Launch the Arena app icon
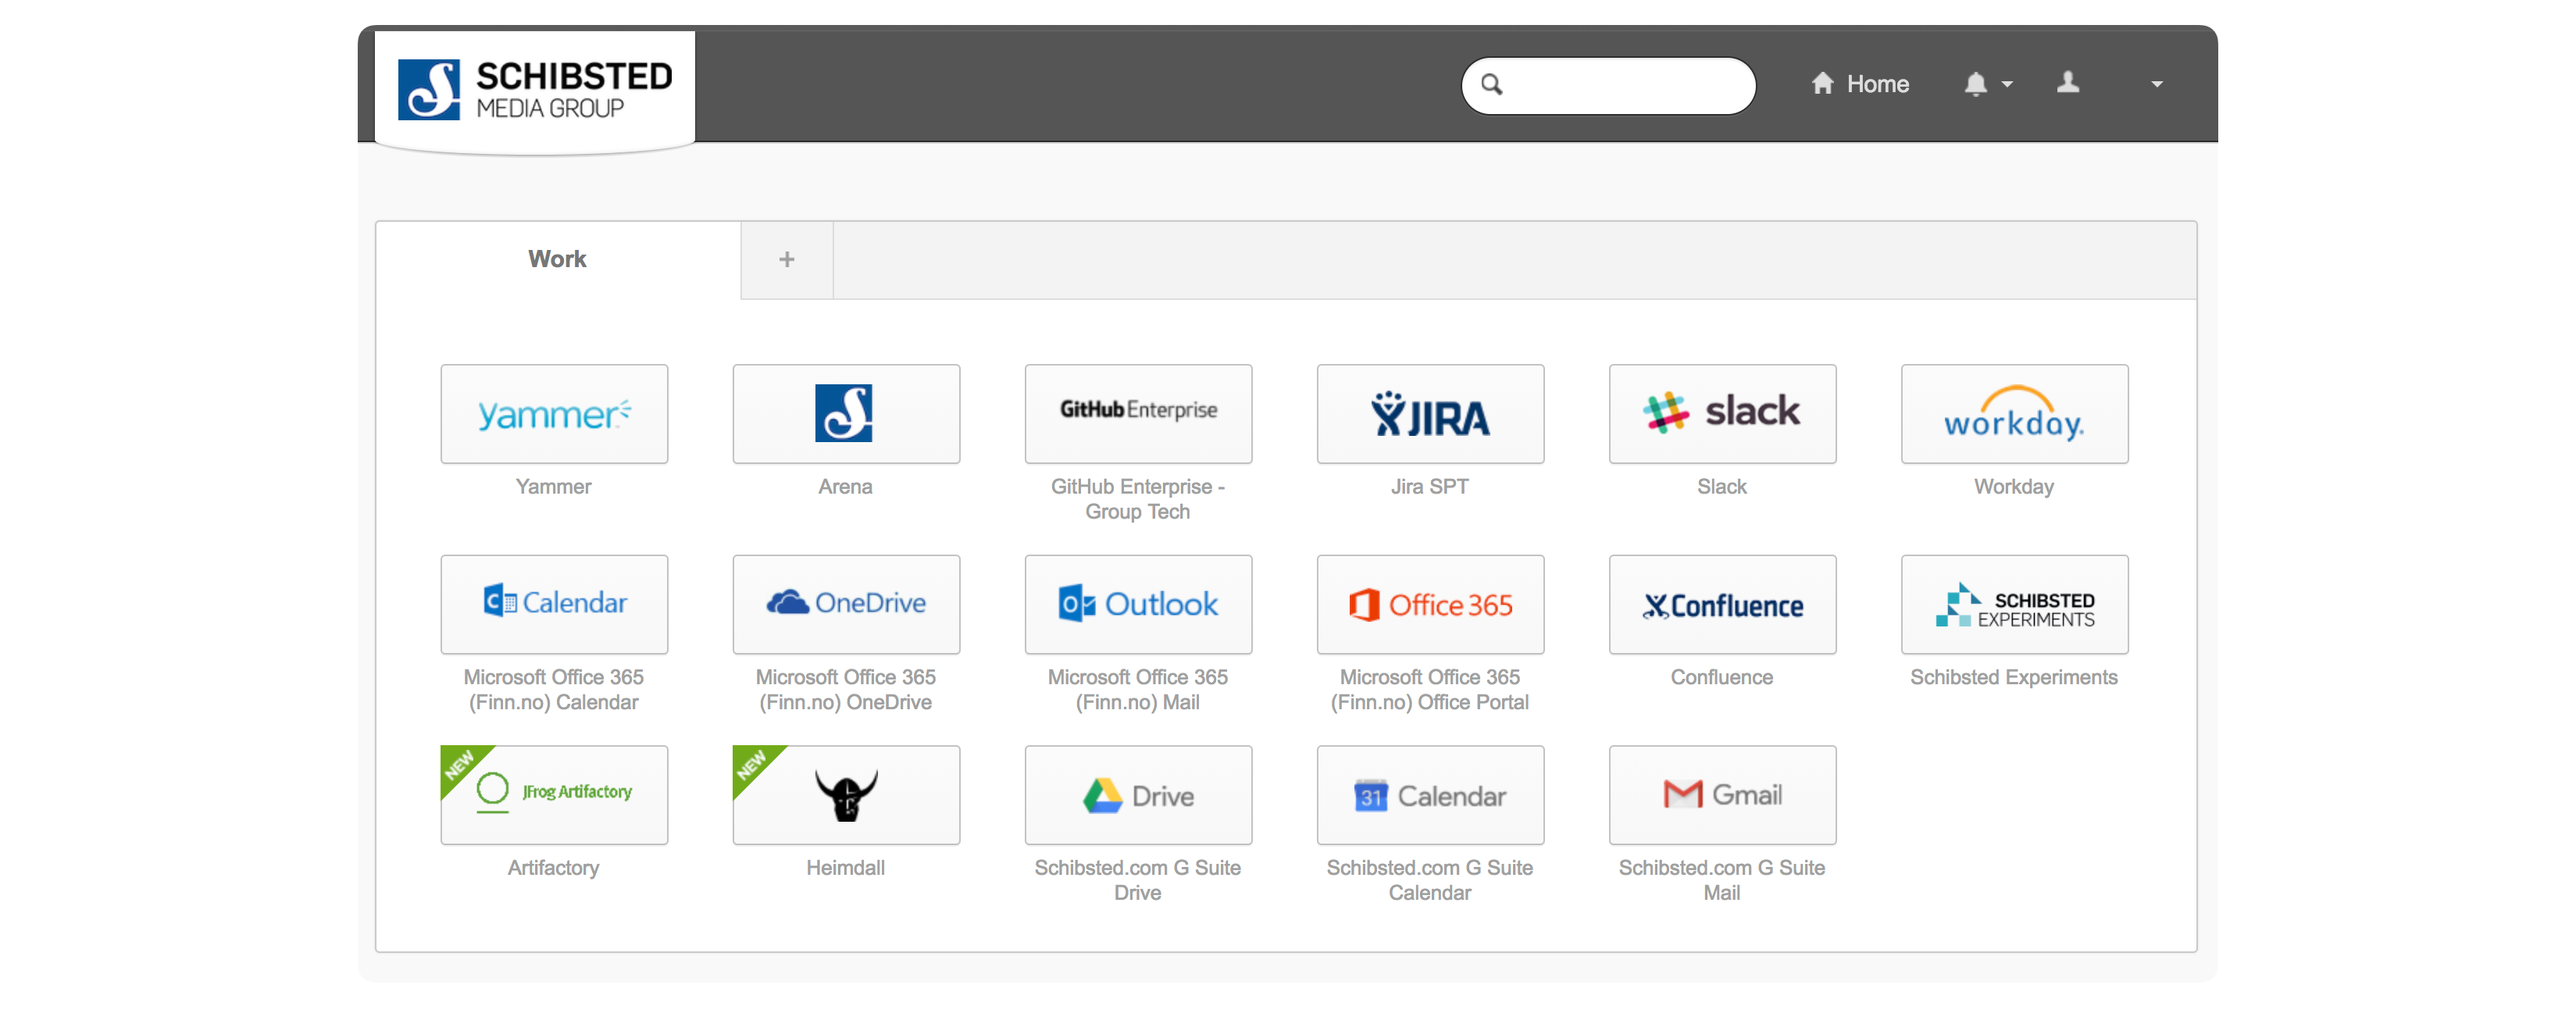The image size is (2576, 1017). (x=845, y=414)
